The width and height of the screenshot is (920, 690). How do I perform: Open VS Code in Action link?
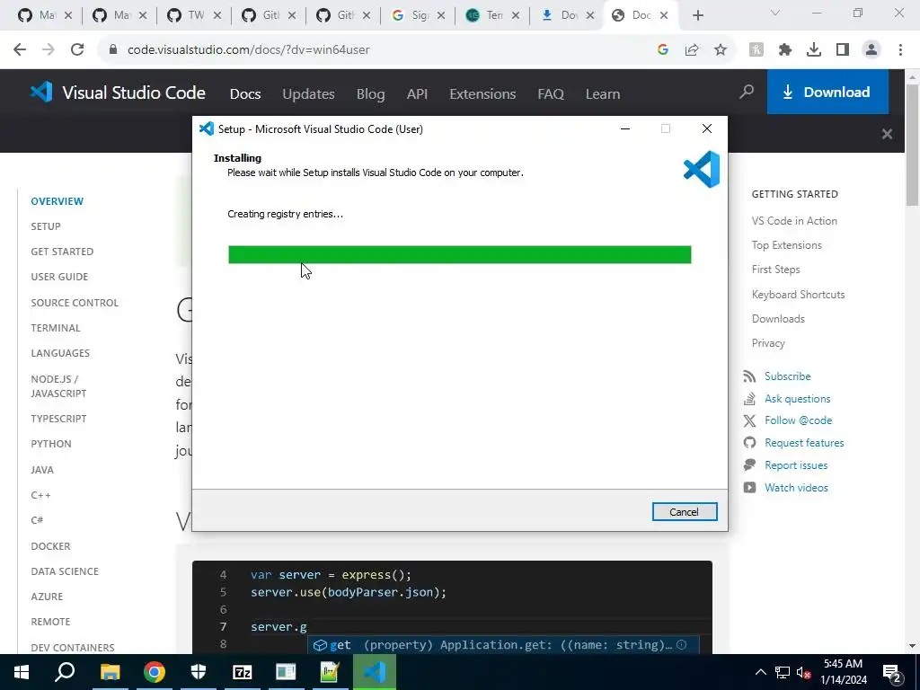click(794, 221)
